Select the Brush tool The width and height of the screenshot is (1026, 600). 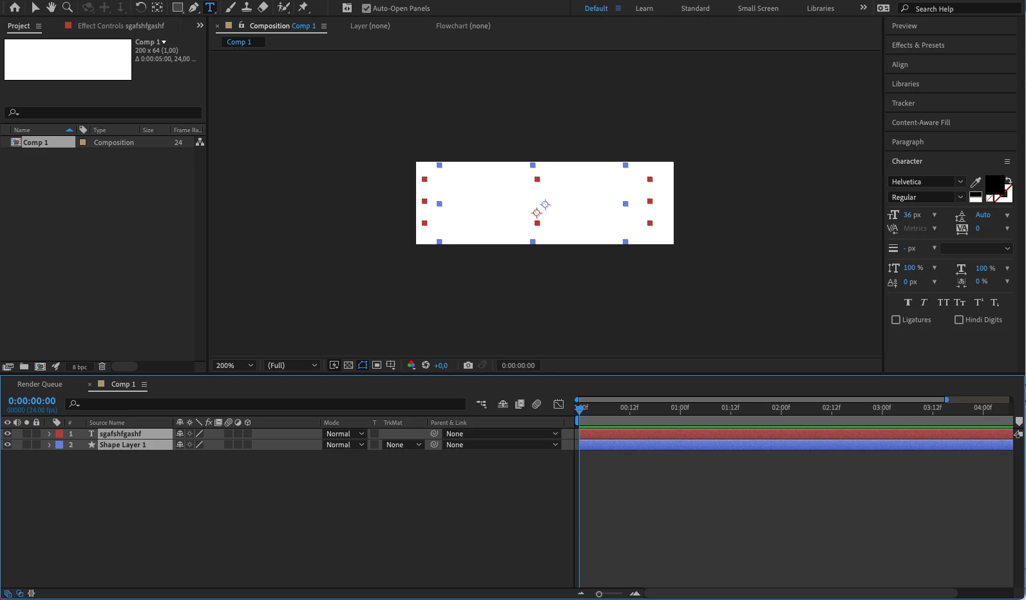(231, 8)
